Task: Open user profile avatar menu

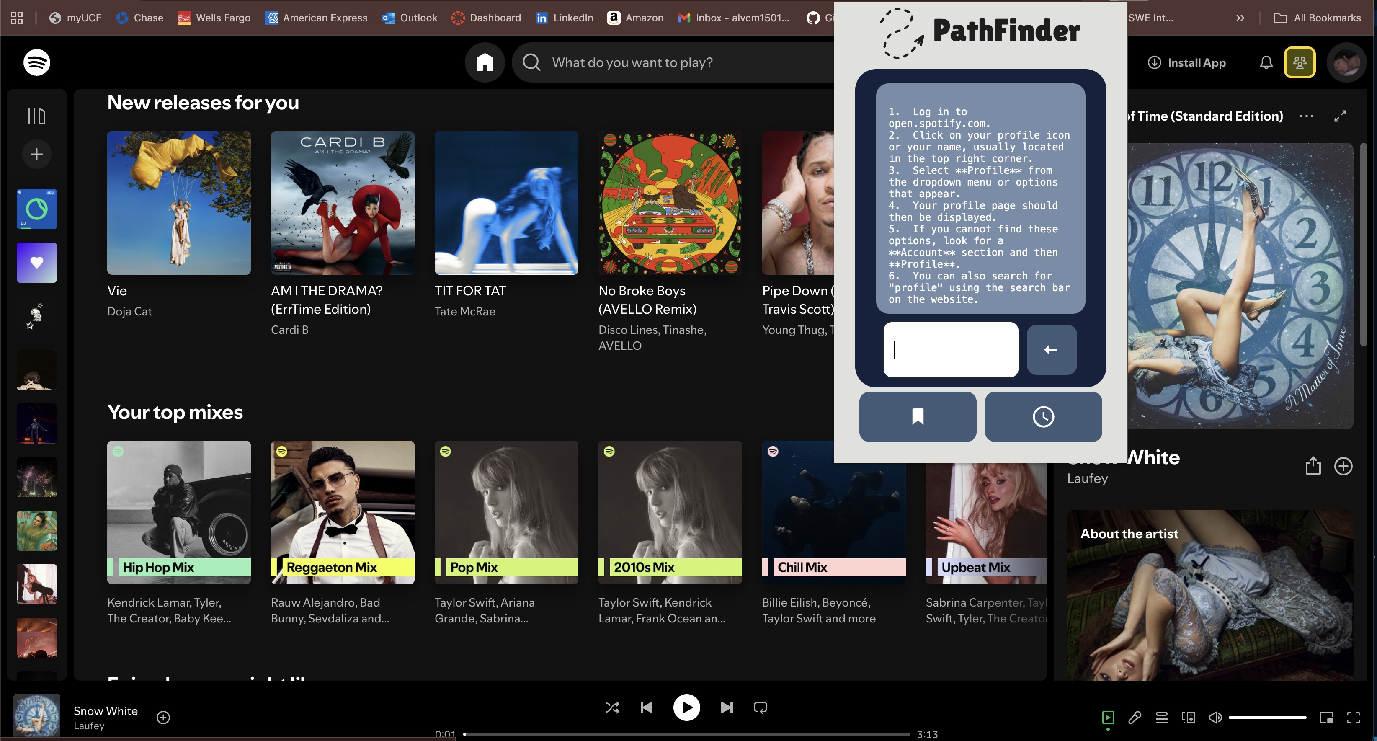Action: tap(1346, 62)
